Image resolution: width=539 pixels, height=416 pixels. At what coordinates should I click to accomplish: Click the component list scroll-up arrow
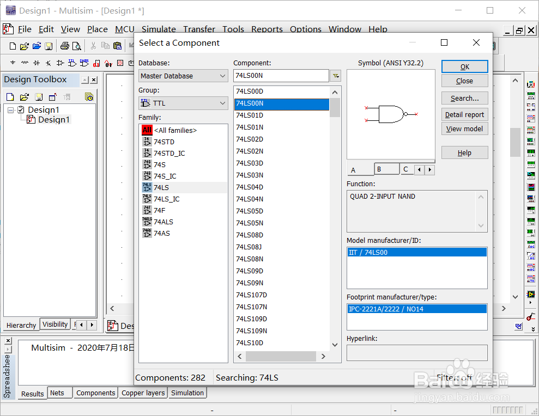(335, 92)
